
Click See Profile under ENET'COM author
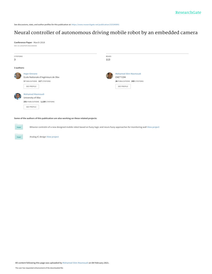(123, 86)
